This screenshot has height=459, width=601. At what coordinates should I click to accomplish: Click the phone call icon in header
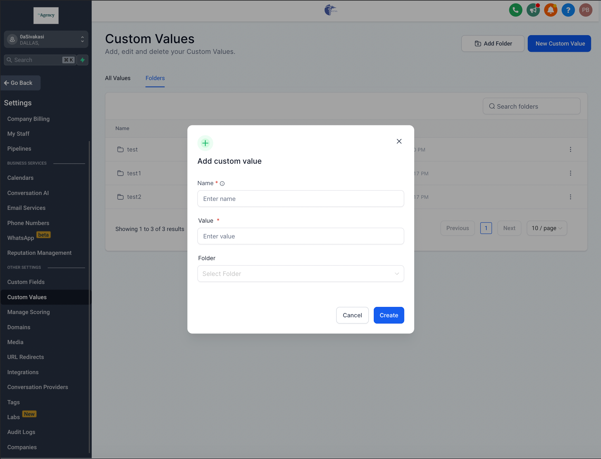(x=516, y=10)
